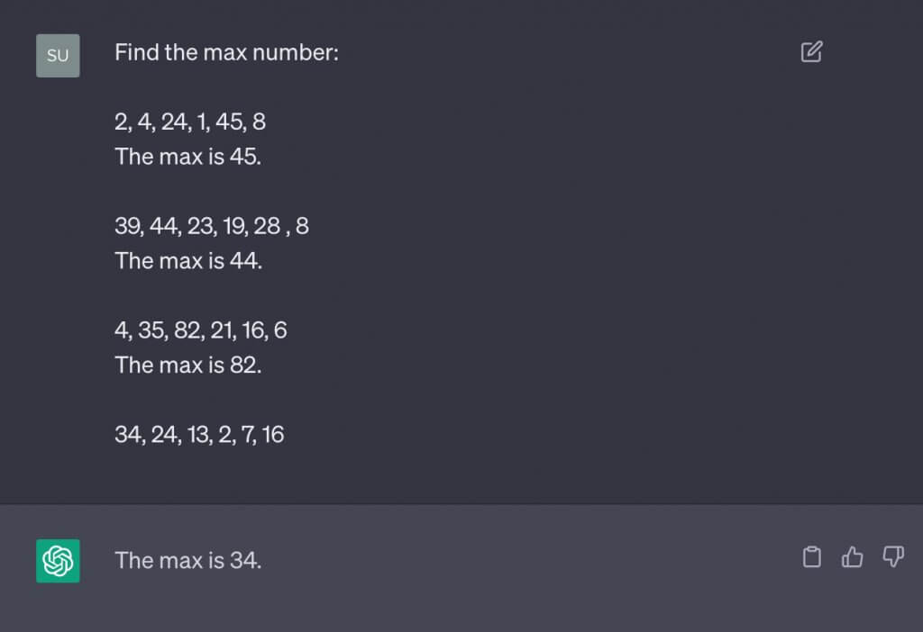Click the "Find the max number:" prompt line
The height and width of the screenshot is (632, 923).
tap(226, 53)
